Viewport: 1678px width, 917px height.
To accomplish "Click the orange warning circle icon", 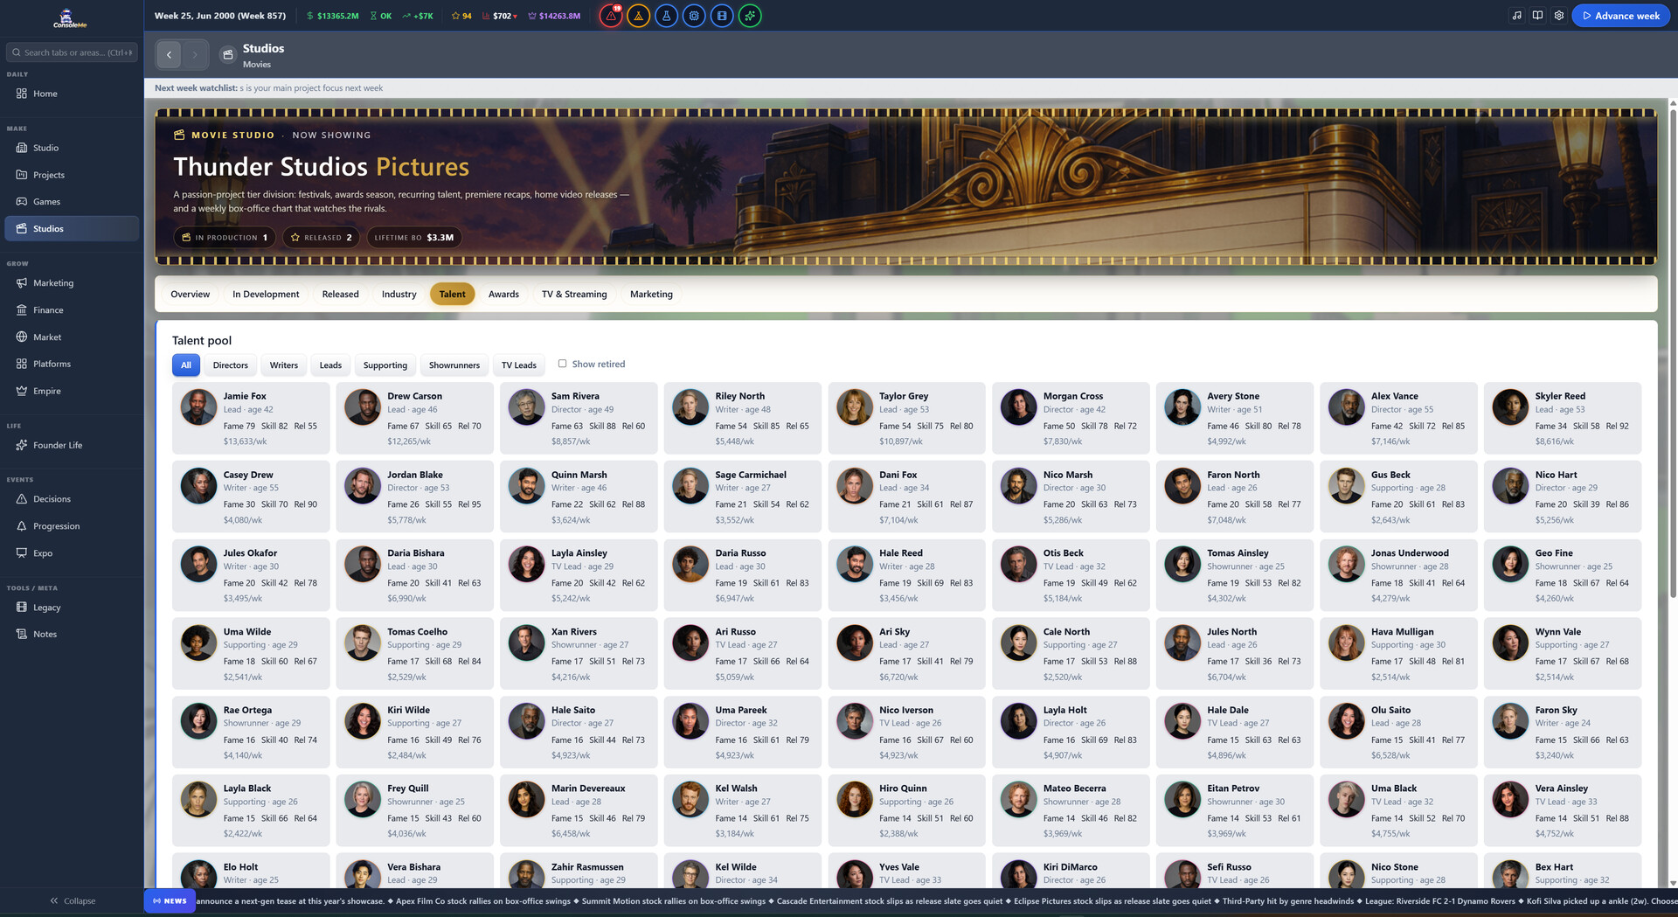I will (639, 16).
